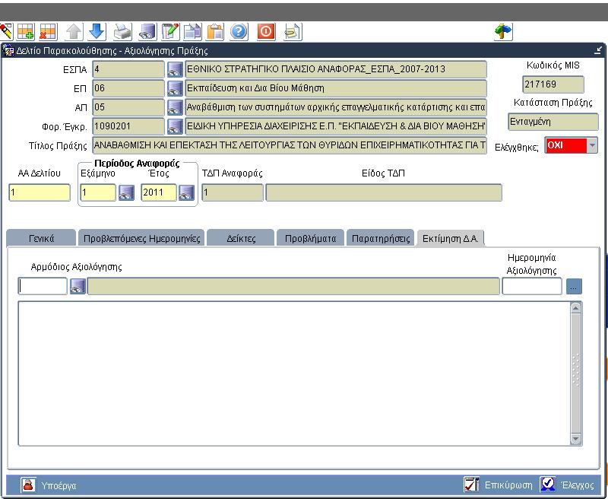Switch to the Παρατηρήσεις tab

click(381, 238)
